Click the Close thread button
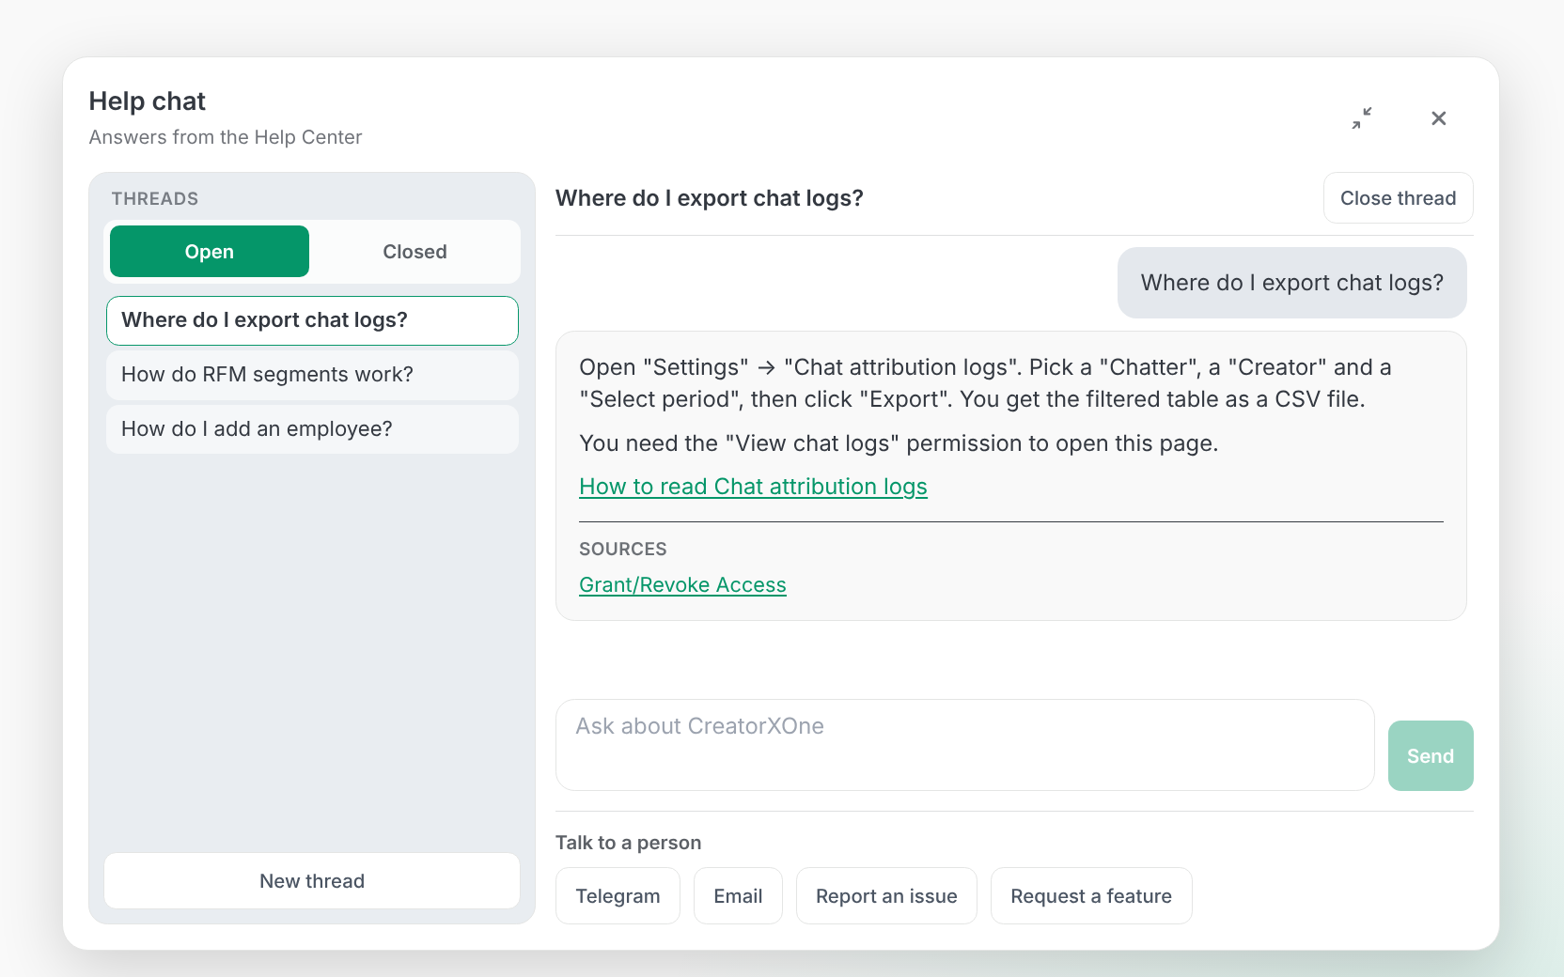Screen dimensions: 1564x977 click(x=1398, y=198)
